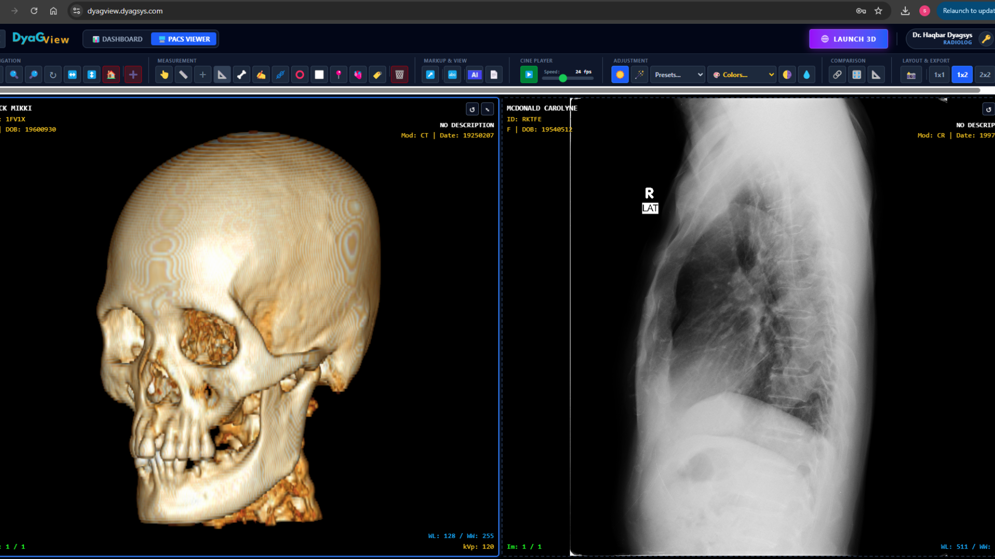
Task: Switch to the 1x1 layout
Action: [940, 75]
